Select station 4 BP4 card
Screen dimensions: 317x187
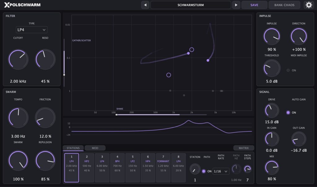pyautogui.click(x=117, y=168)
